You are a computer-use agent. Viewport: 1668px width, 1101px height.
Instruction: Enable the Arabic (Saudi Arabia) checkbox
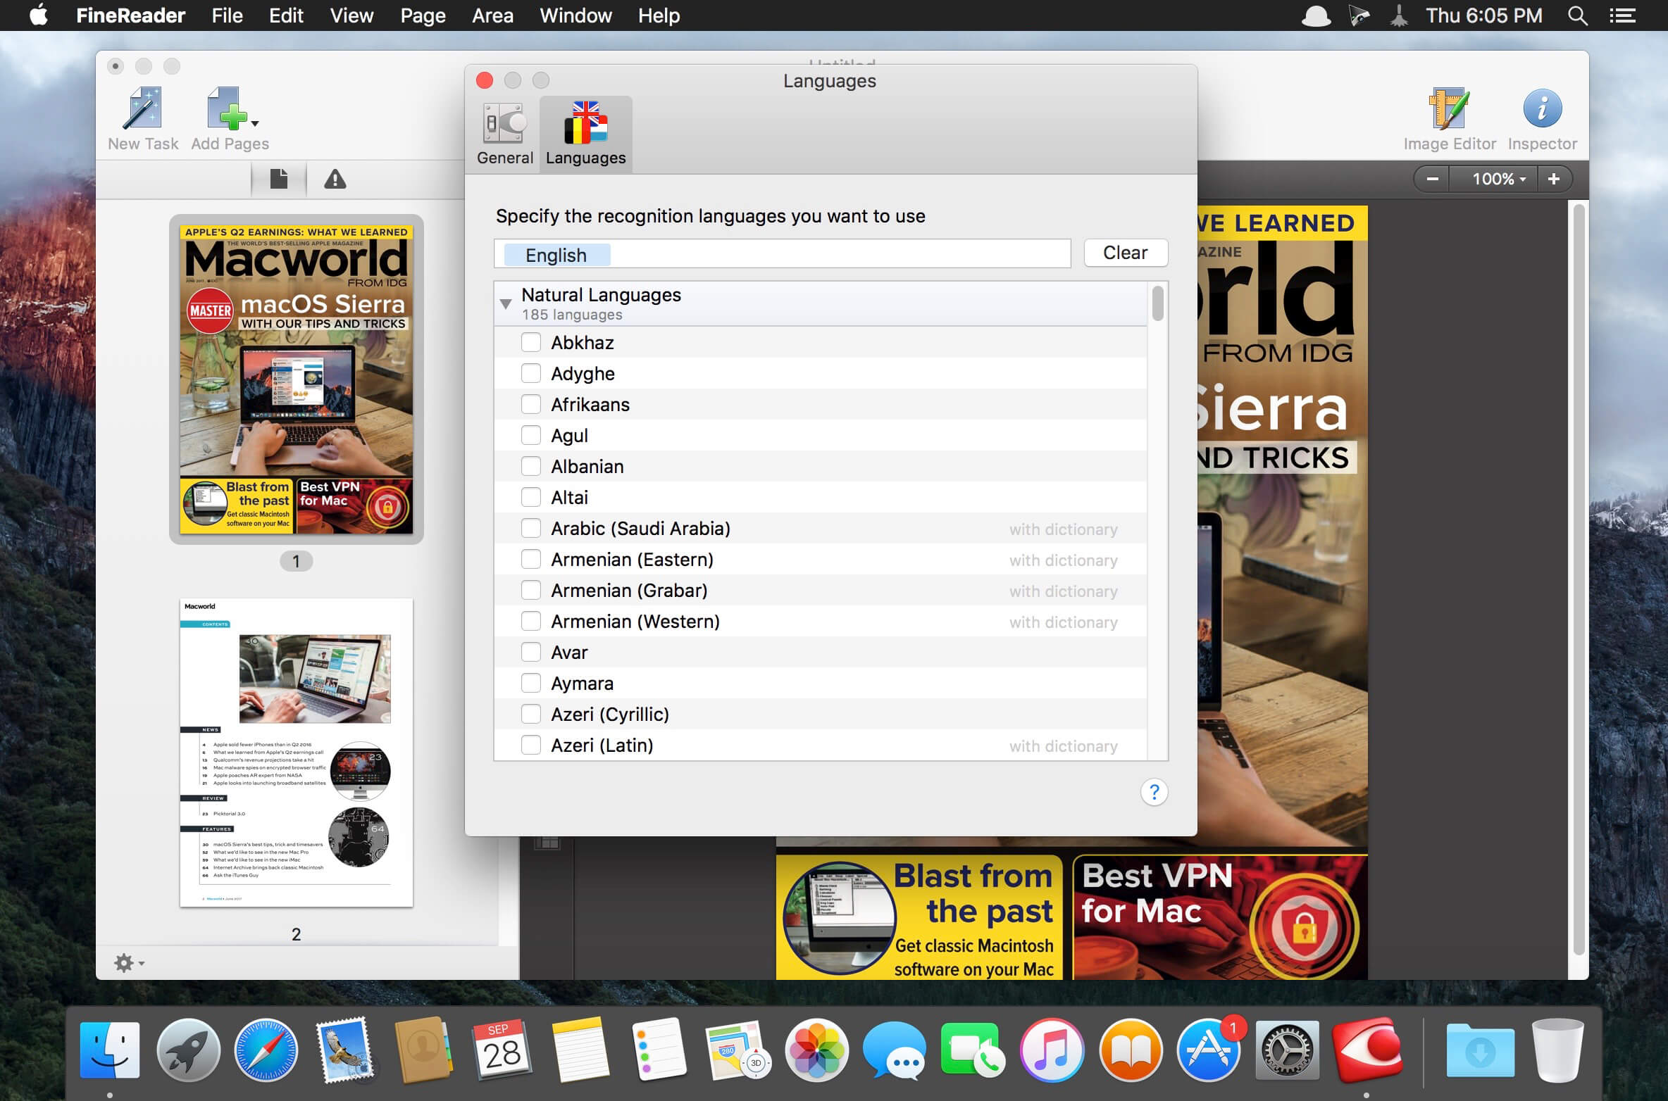531,529
